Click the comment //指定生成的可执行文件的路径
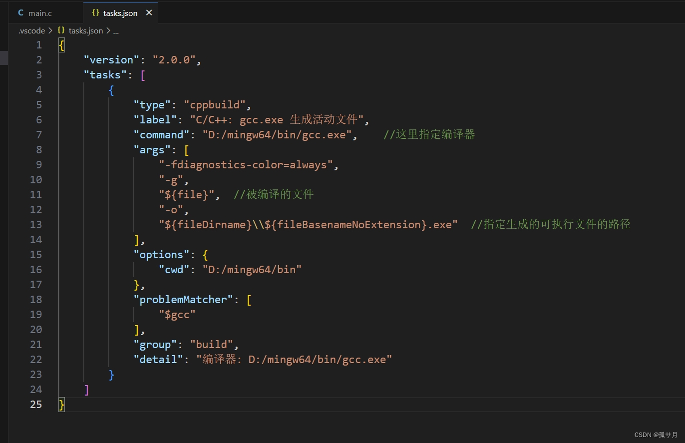Image resolution: width=685 pixels, height=443 pixels. click(551, 225)
